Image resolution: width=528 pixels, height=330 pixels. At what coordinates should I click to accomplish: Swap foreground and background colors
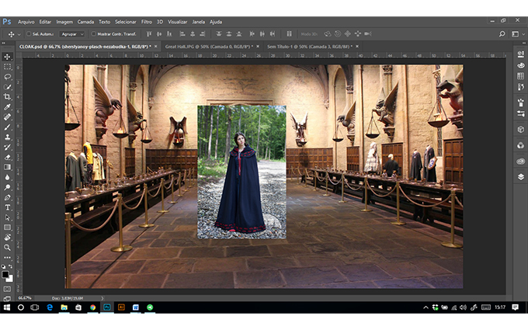pos(11,266)
